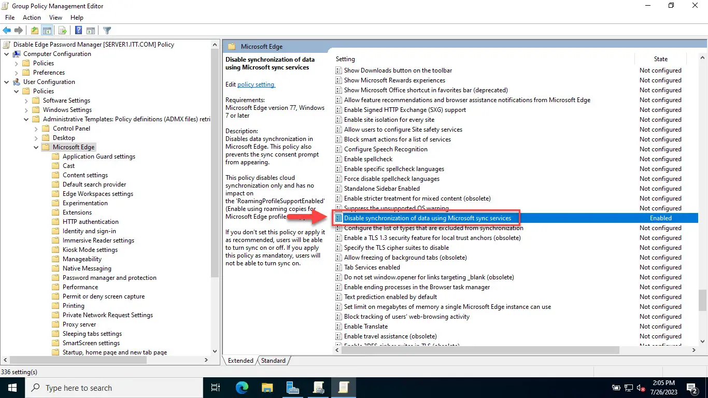This screenshot has width=708, height=398.
Task: Select 'Sleeping tabs settings' tree item
Action: (x=92, y=334)
